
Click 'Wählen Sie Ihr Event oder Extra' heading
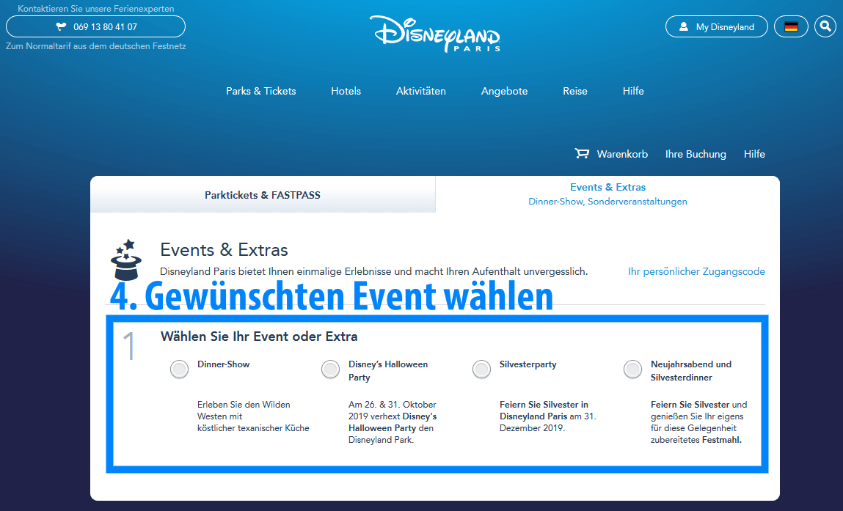point(259,337)
